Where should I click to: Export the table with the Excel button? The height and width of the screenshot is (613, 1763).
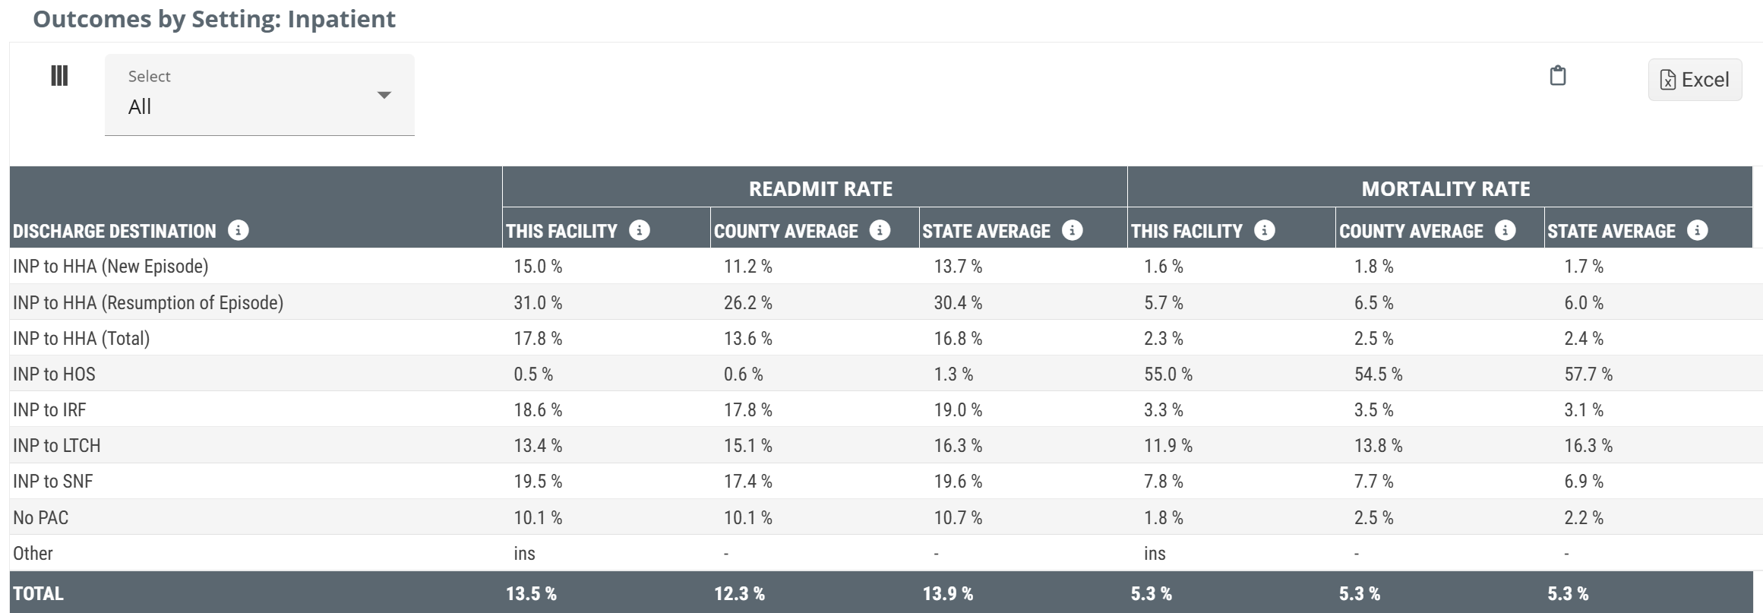[1695, 80]
